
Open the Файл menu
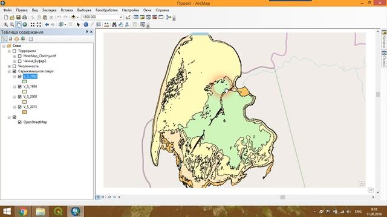click(7, 10)
